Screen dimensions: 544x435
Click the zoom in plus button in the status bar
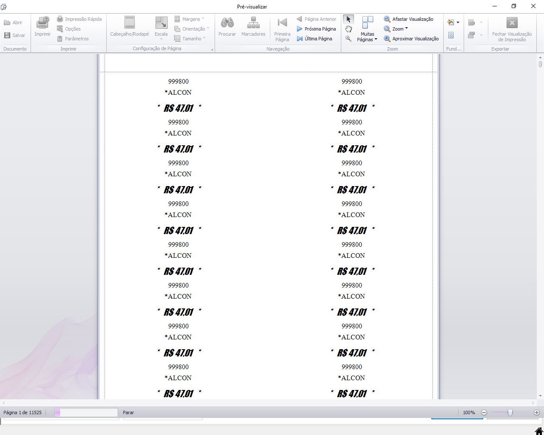(x=537, y=412)
